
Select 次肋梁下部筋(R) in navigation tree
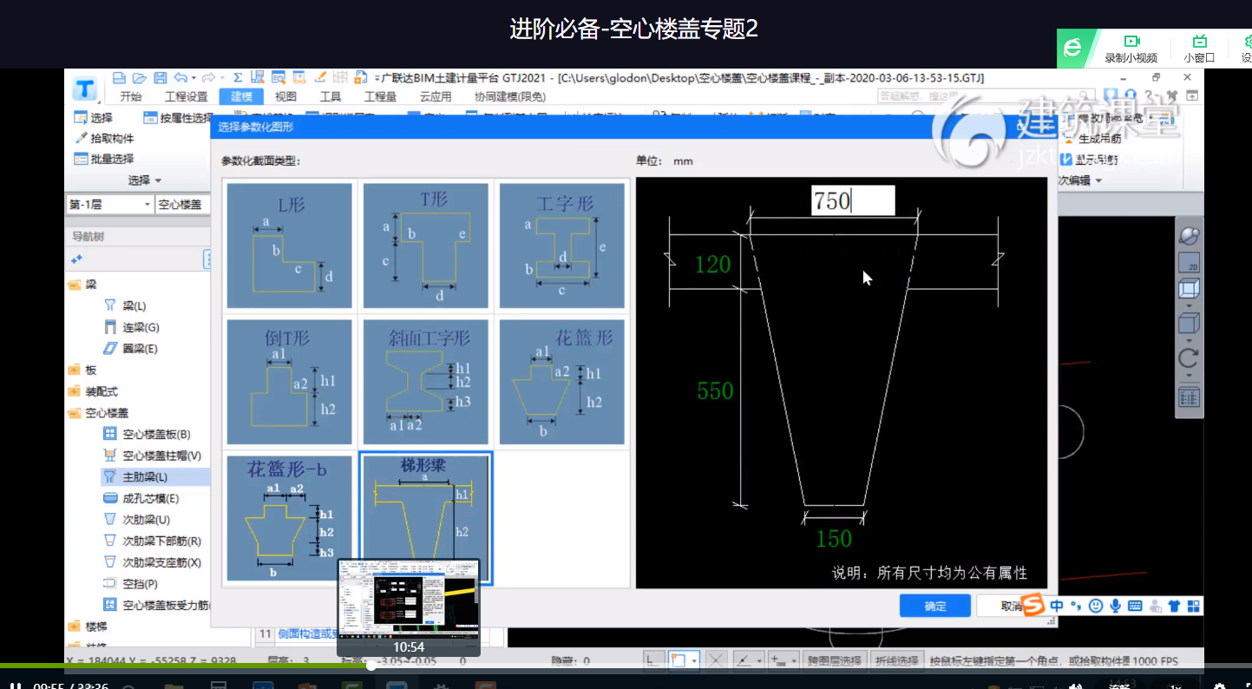click(152, 541)
